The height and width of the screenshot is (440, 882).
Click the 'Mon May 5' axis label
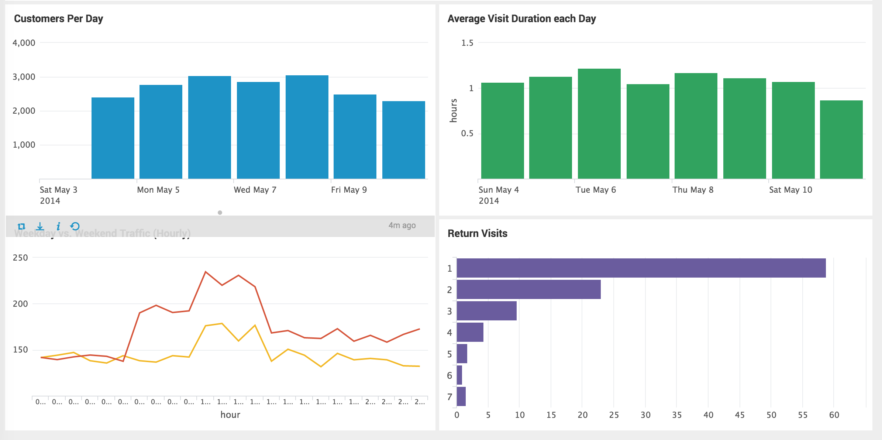pyautogui.click(x=158, y=190)
